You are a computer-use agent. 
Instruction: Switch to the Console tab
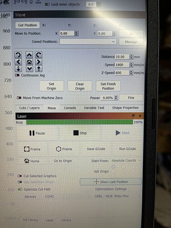[x=70, y=108]
